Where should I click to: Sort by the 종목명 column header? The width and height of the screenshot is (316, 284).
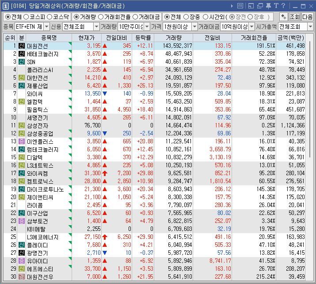click(49, 38)
